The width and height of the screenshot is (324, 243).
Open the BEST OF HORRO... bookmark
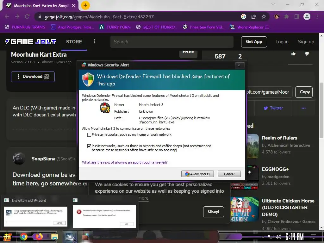point(156,27)
